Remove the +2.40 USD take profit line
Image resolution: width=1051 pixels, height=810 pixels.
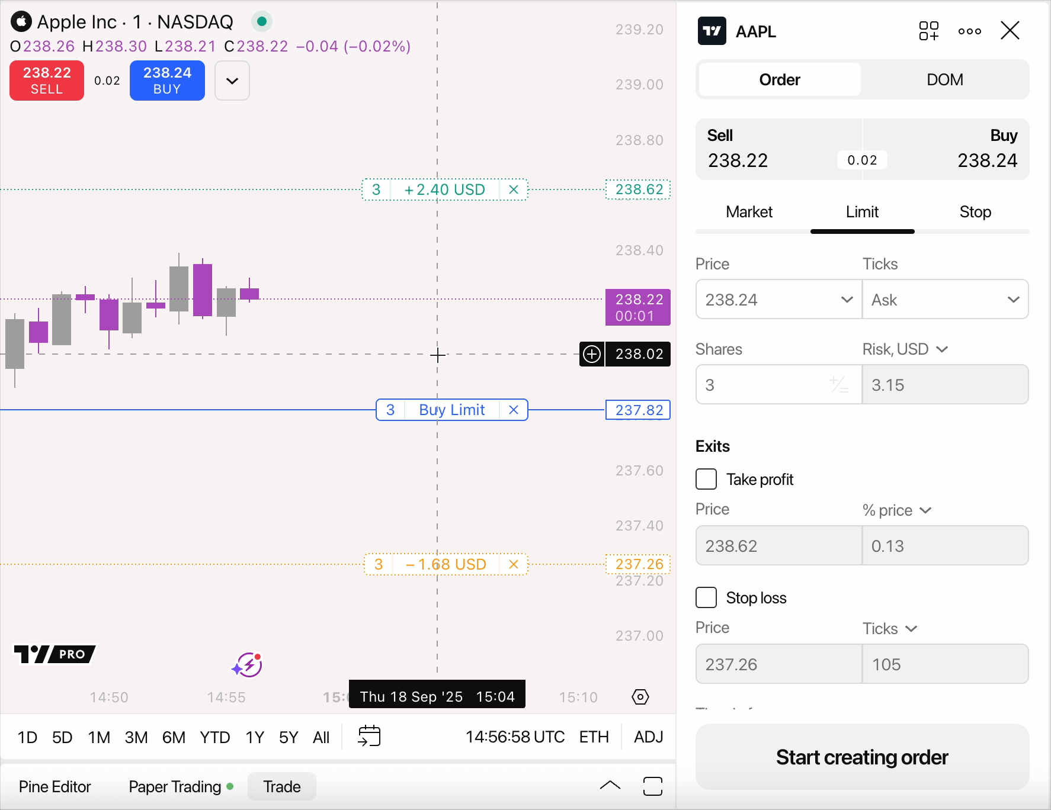tap(514, 189)
